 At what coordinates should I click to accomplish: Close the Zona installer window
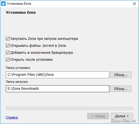[135, 4]
